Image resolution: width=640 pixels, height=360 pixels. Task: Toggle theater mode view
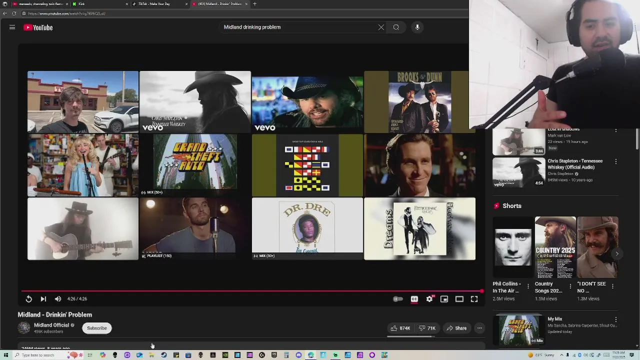coord(459,299)
